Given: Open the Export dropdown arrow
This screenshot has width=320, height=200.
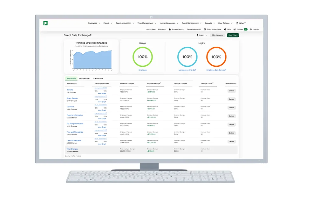Looking at the screenshot, I should tap(206, 35).
